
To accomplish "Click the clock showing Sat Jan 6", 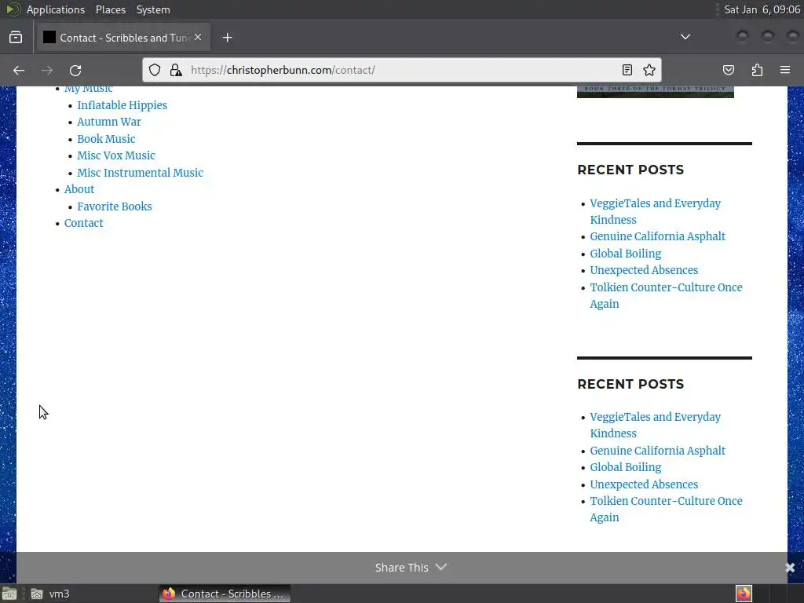I will click(762, 9).
